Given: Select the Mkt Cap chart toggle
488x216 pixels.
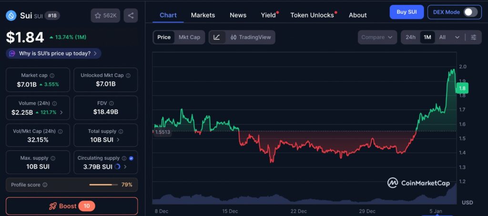Looking at the screenshot, I should 189,37.
